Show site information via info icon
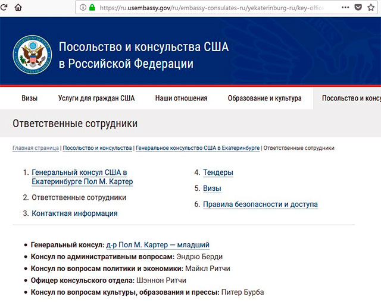Viewport: 381px width, 302px height. 83,8
